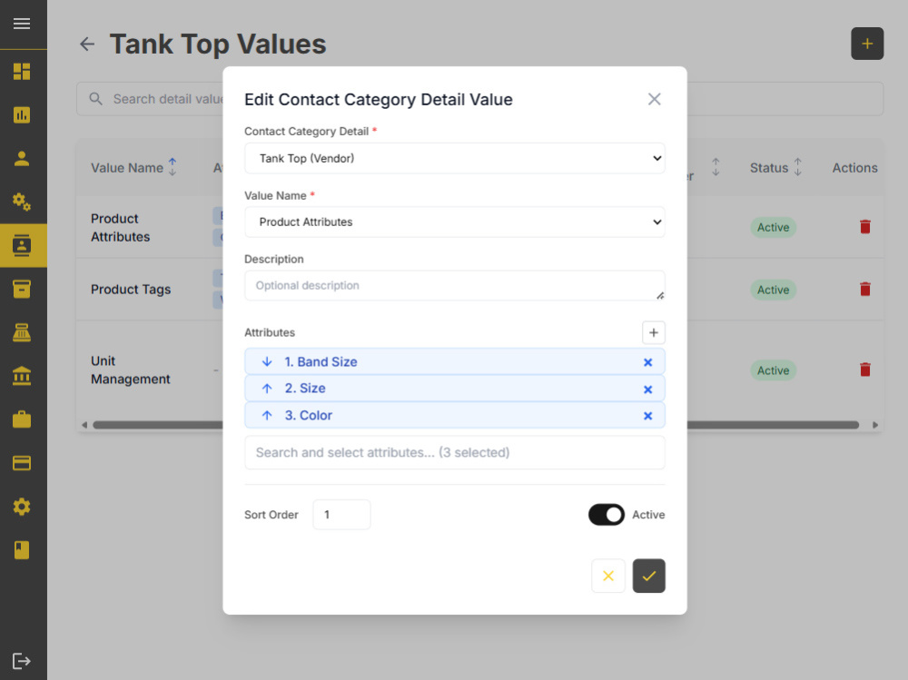Confirm changes with the checkmark button

click(x=648, y=576)
